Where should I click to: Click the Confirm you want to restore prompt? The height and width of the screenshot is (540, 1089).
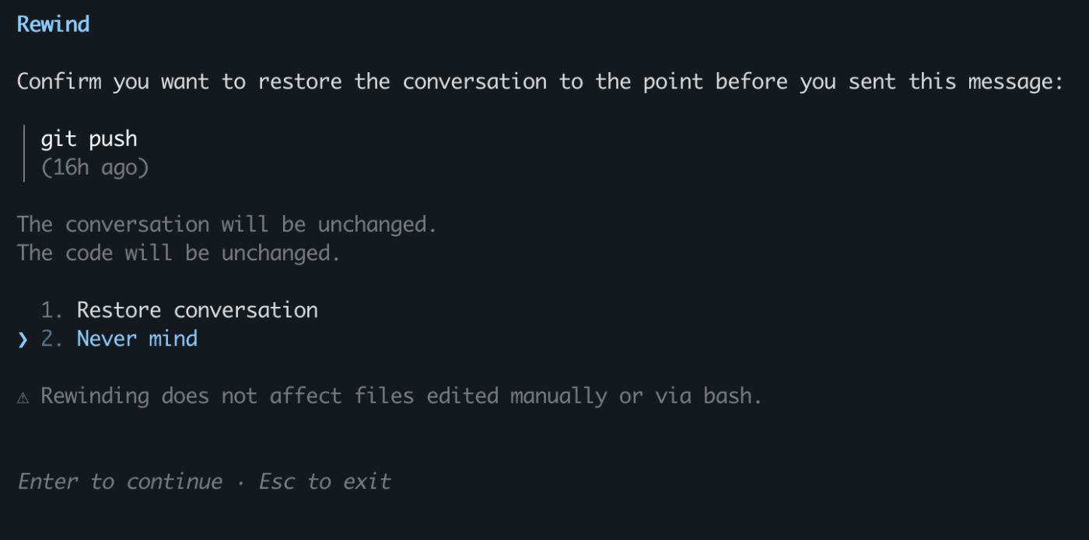[539, 82]
